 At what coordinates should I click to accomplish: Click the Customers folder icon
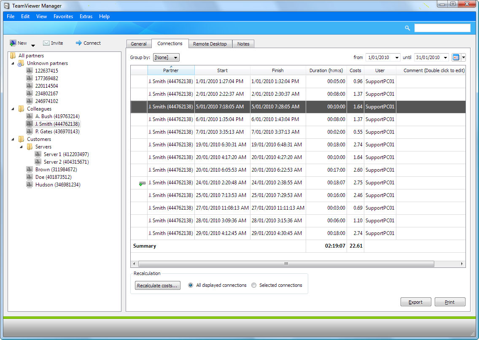21,139
